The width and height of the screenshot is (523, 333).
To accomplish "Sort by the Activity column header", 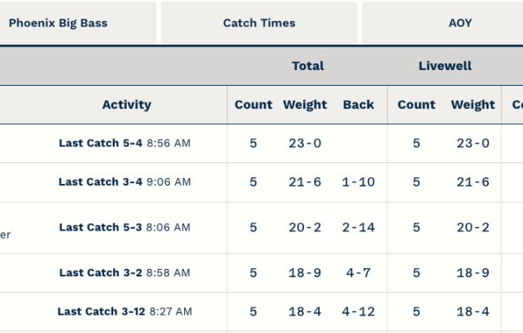I will 127,105.
